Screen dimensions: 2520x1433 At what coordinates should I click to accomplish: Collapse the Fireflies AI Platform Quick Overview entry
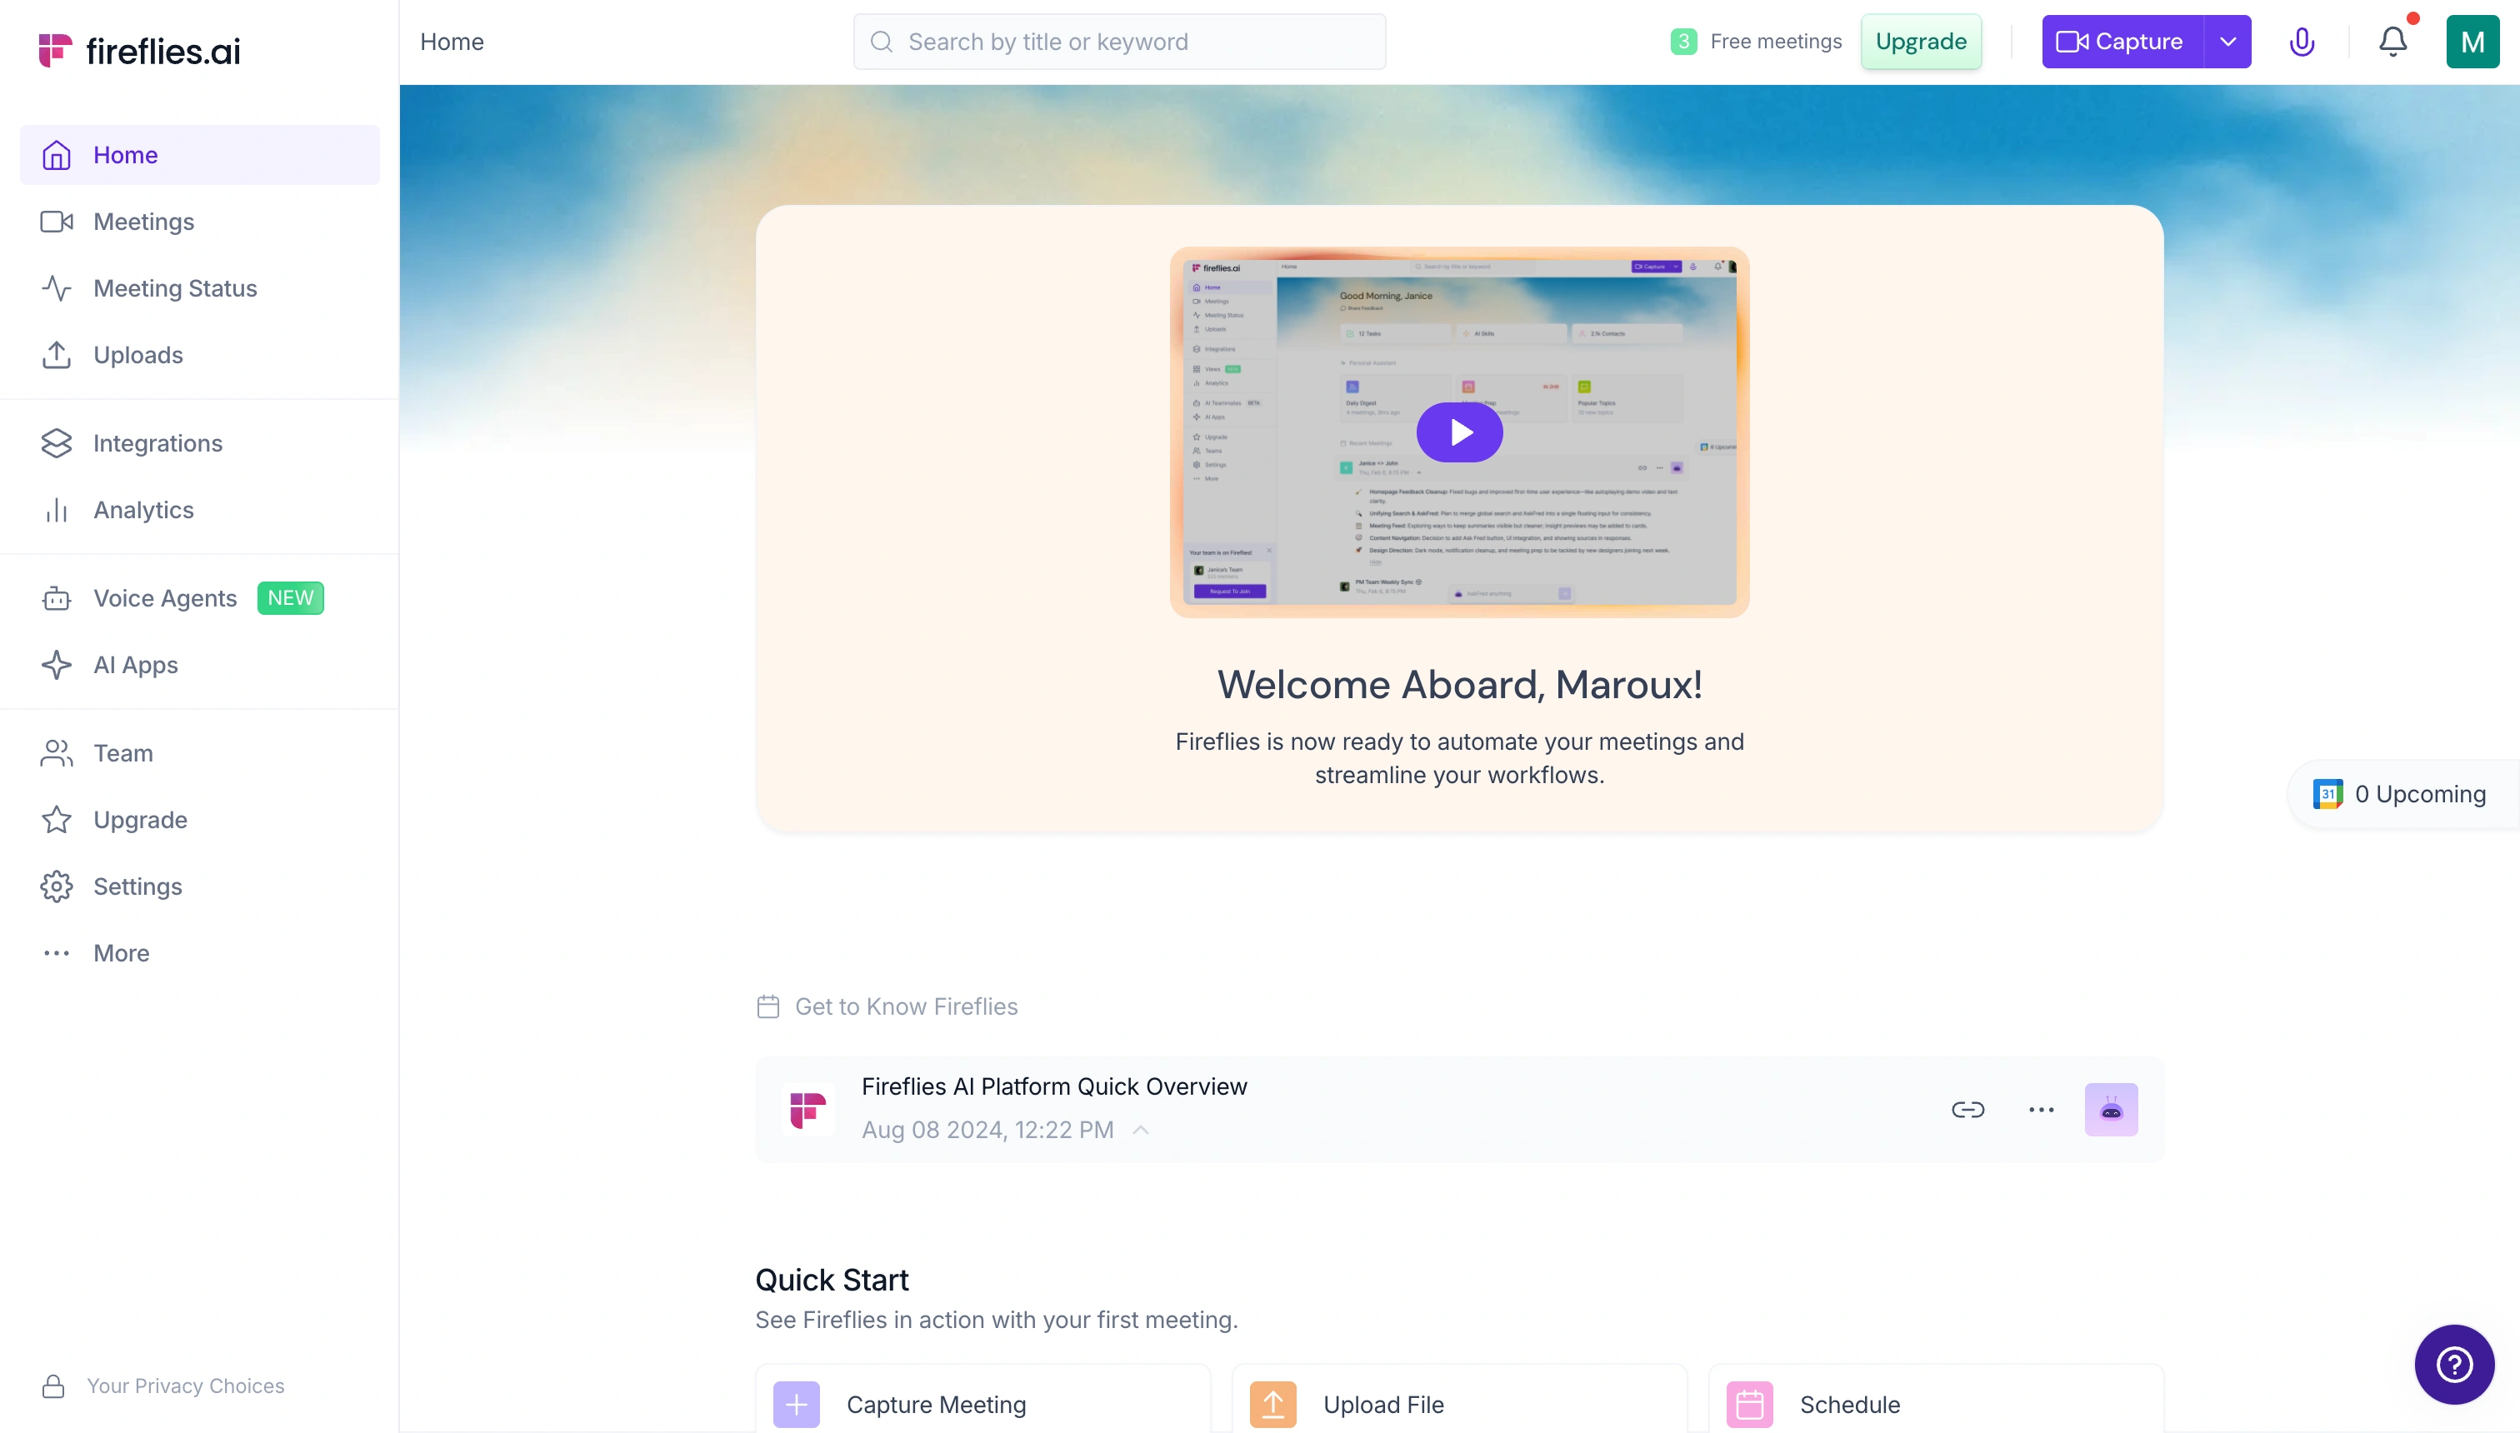(x=1141, y=1130)
